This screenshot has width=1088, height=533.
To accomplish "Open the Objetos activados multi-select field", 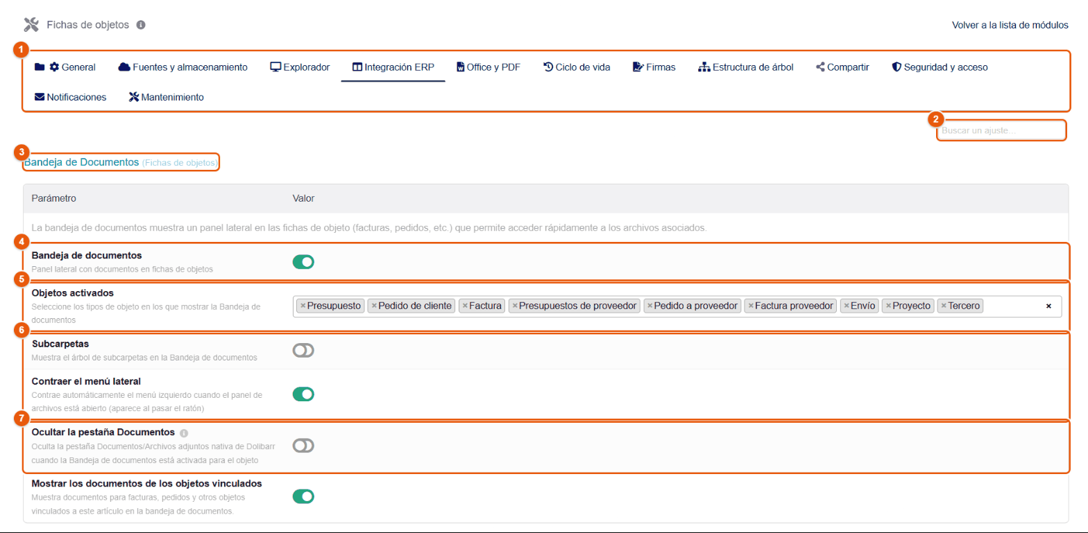I will pos(677,306).
